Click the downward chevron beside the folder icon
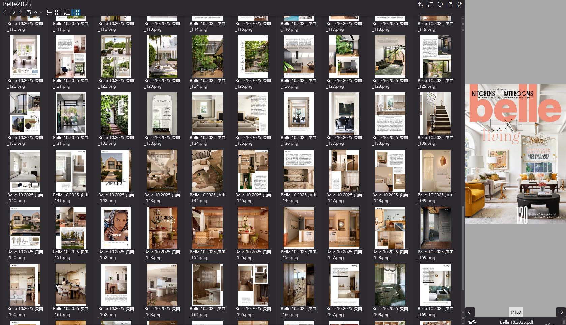566x325 pixels. [41, 12]
